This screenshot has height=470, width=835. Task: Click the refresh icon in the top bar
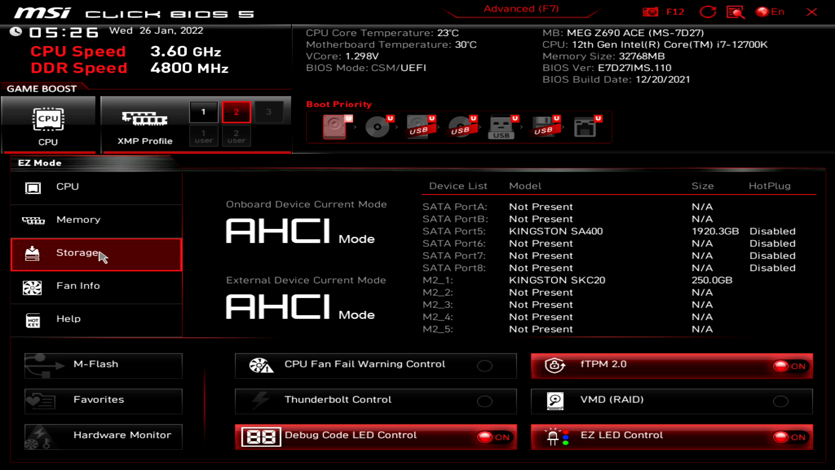point(708,12)
